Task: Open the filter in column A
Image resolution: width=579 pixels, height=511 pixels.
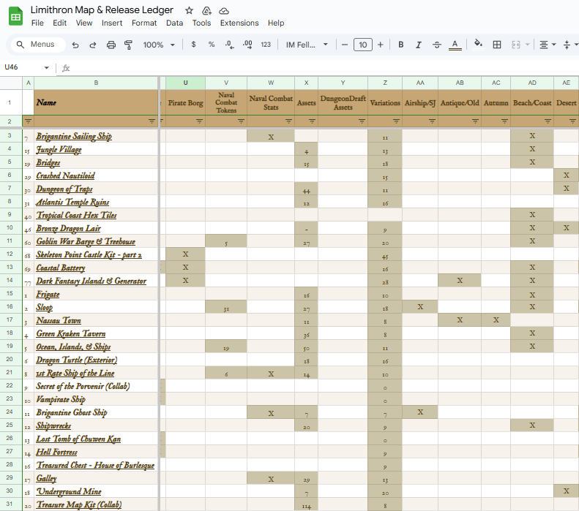Action: coord(28,121)
